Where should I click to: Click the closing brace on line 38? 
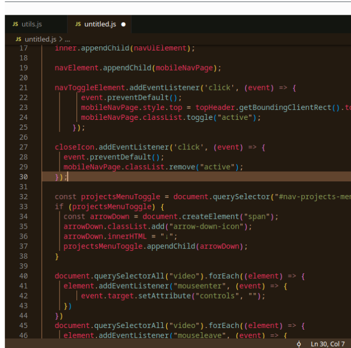click(57, 257)
